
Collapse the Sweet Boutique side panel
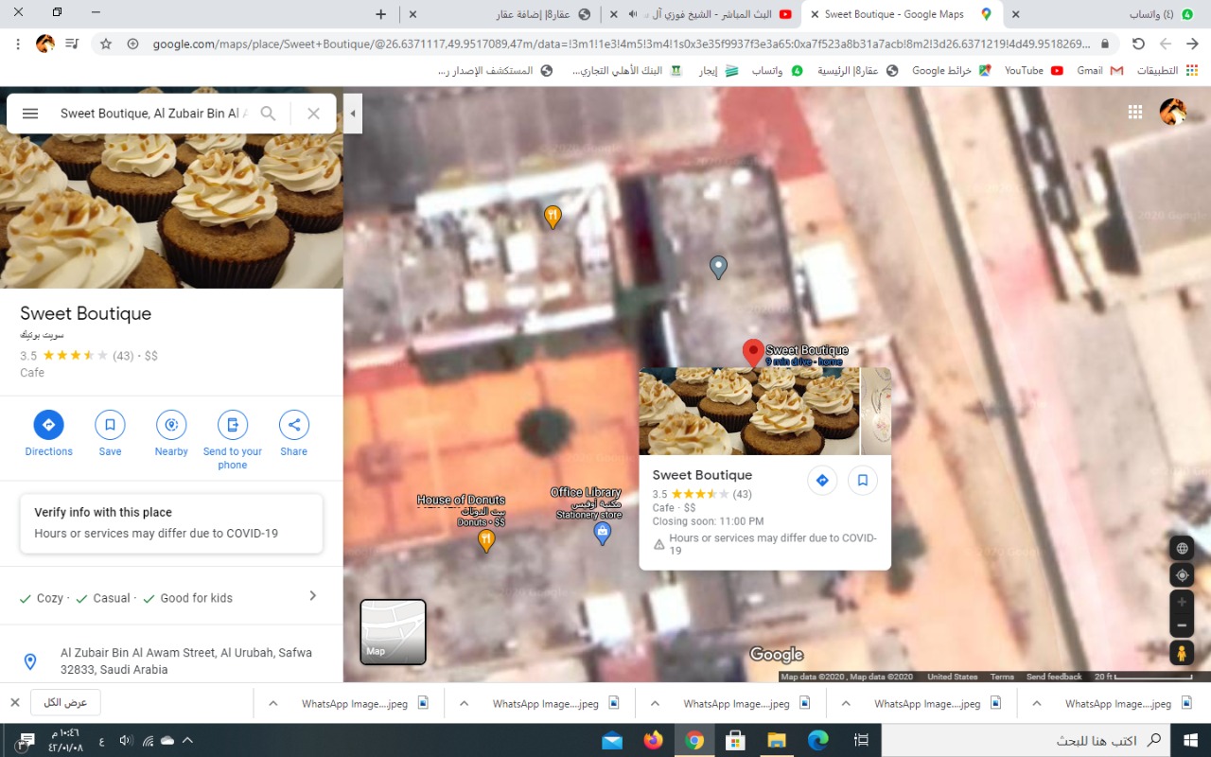(353, 113)
